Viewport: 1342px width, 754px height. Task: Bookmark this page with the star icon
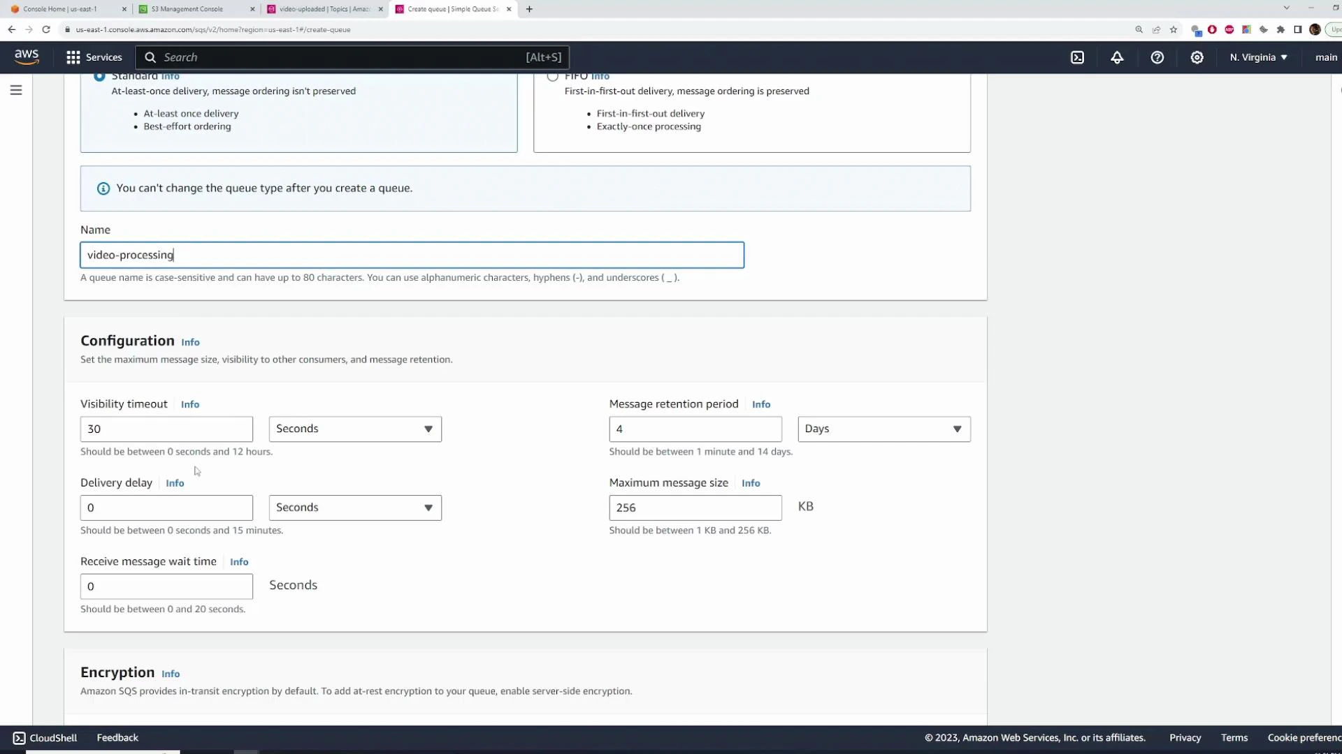pyautogui.click(x=1174, y=29)
